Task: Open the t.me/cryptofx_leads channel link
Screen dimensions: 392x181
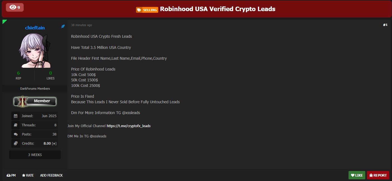Action: 128,126
